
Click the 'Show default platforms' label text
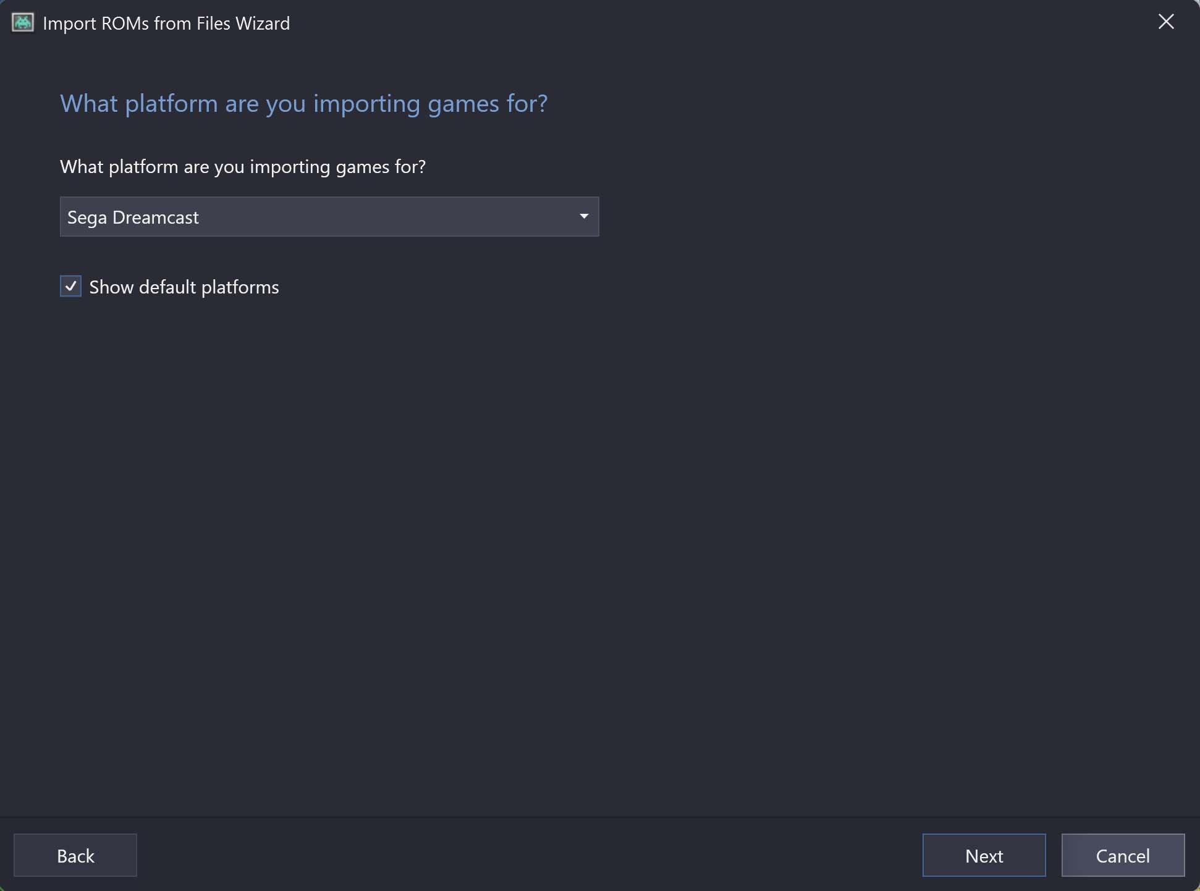pyautogui.click(x=184, y=287)
